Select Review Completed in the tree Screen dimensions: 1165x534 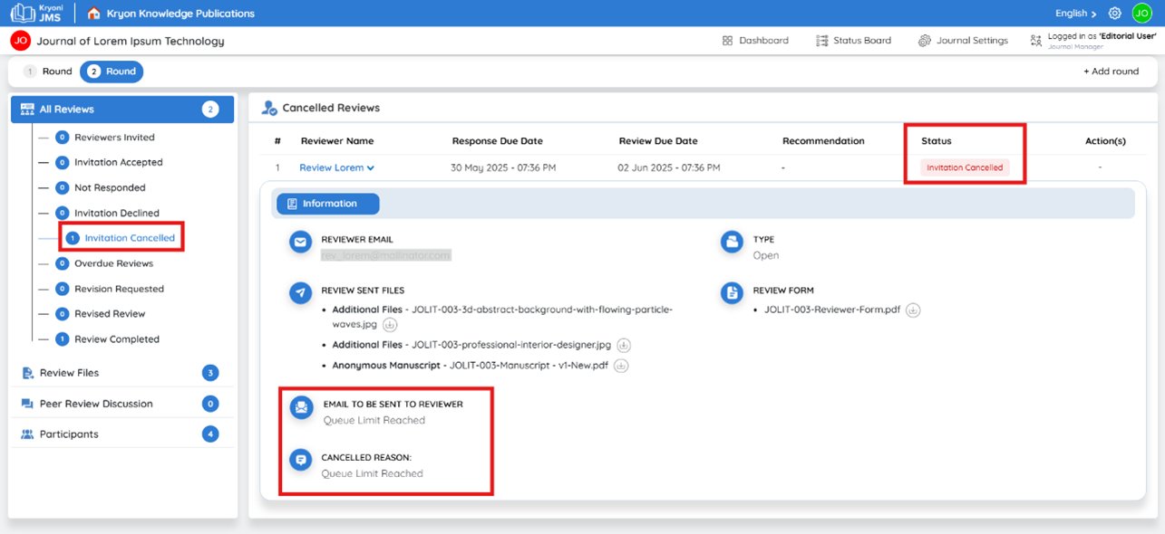(116, 339)
